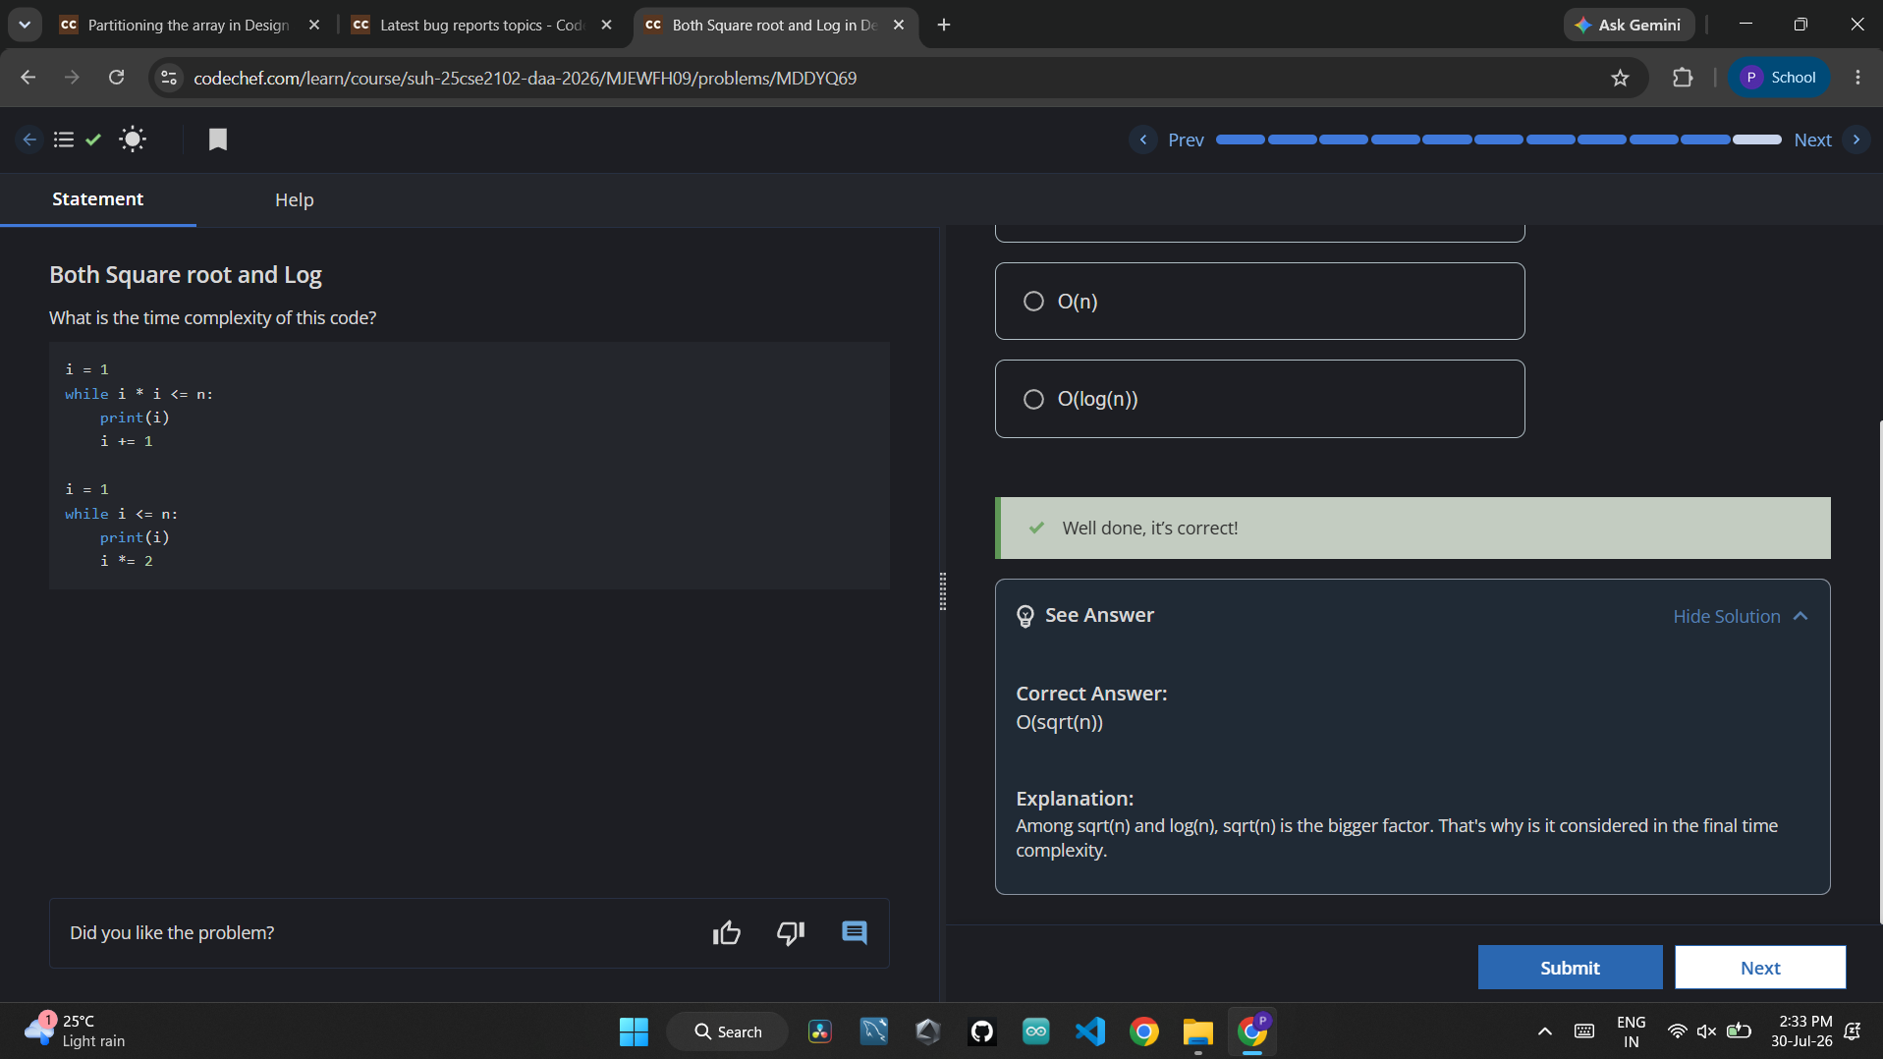Go forward in browser history
The height and width of the screenshot is (1059, 1883).
coord(72,78)
